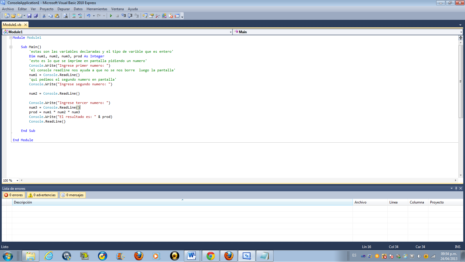This screenshot has width=465, height=262.
Task: Cut text using the scissors icon
Action: tap(44, 16)
